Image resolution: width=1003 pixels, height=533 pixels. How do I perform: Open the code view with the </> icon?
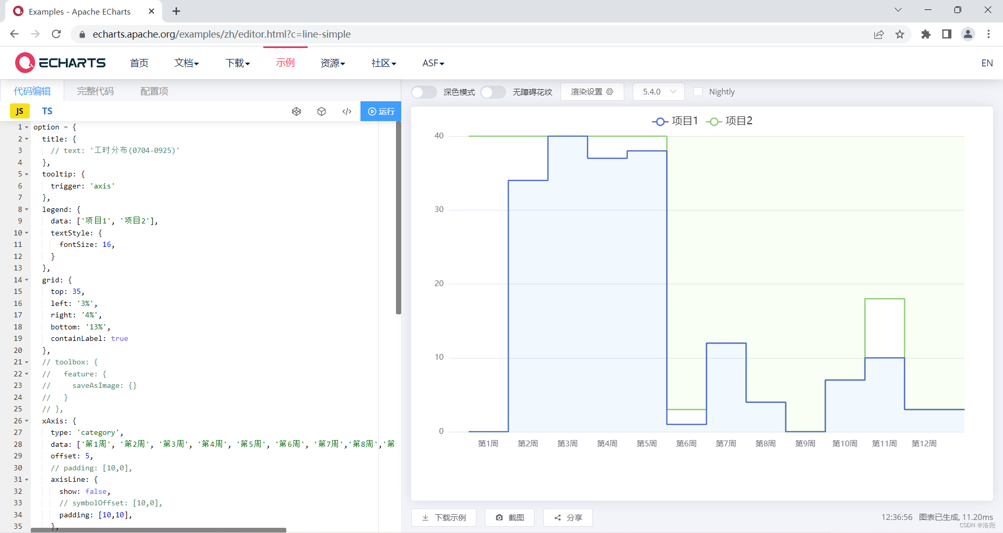(346, 111)
